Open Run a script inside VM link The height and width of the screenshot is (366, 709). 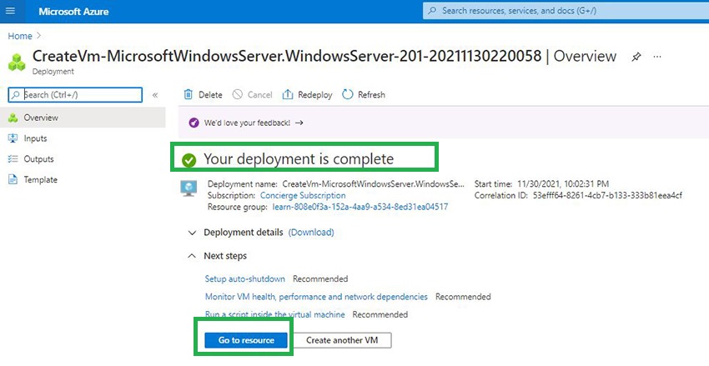(275, 314)
